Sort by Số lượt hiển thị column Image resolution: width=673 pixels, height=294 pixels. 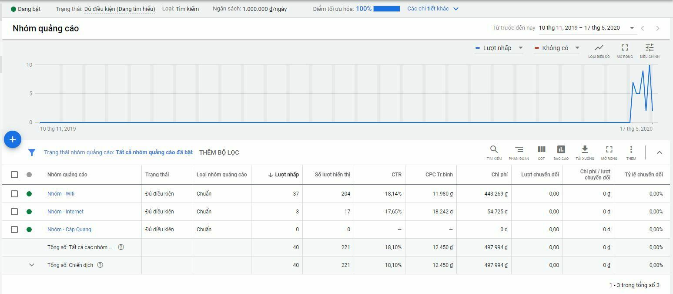(332, 175)
